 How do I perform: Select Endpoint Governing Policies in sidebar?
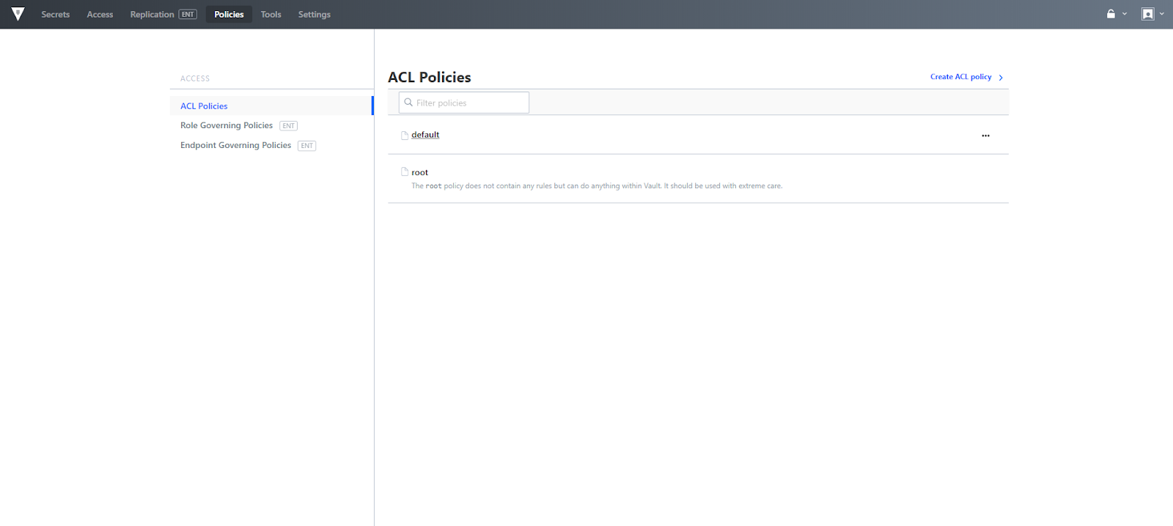[235, 145]
